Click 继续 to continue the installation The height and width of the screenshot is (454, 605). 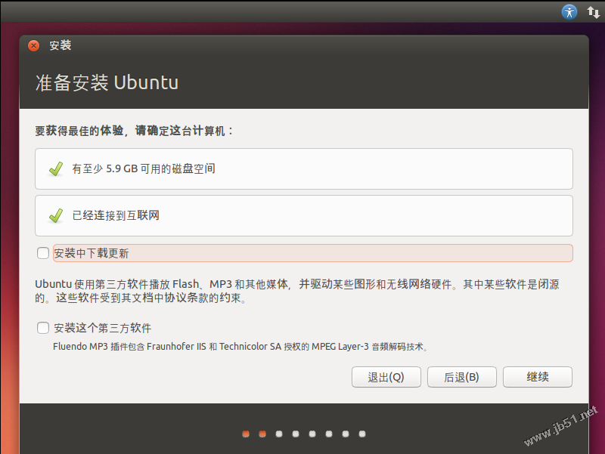(x=537, y=377)
